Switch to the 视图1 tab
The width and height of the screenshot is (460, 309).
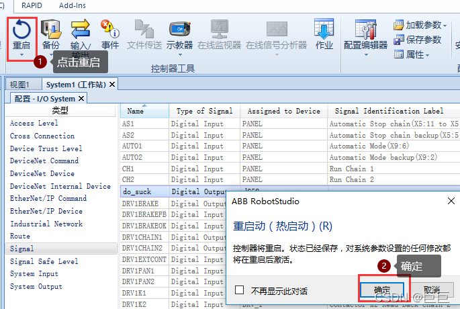pos(19,85)
